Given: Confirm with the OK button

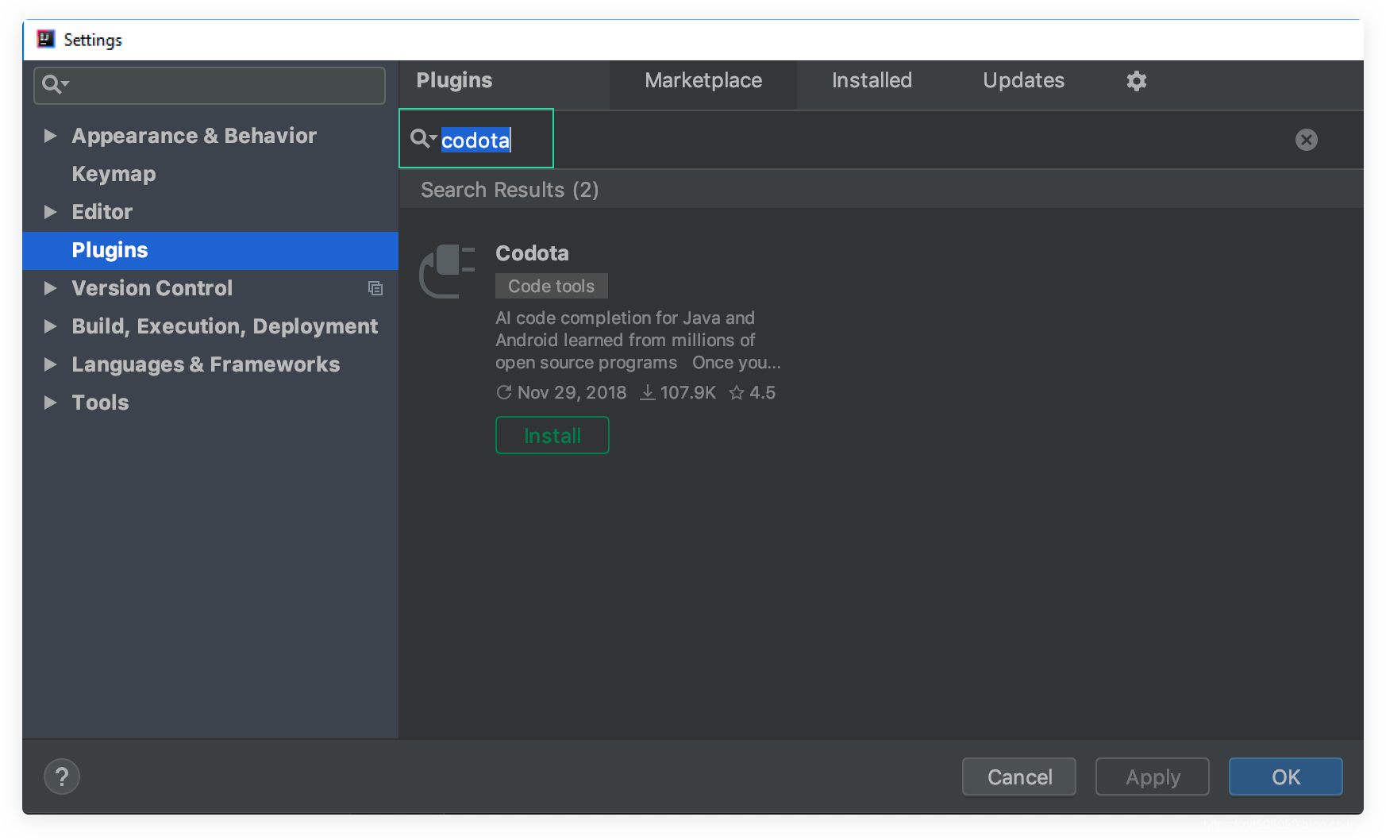Looking at the screenshot, I should point(1286,776).
